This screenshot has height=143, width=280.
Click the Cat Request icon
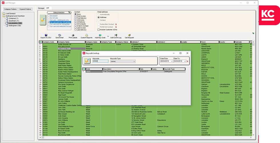coord(129,35)
